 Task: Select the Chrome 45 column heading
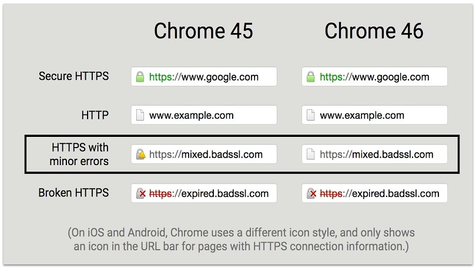203,31
